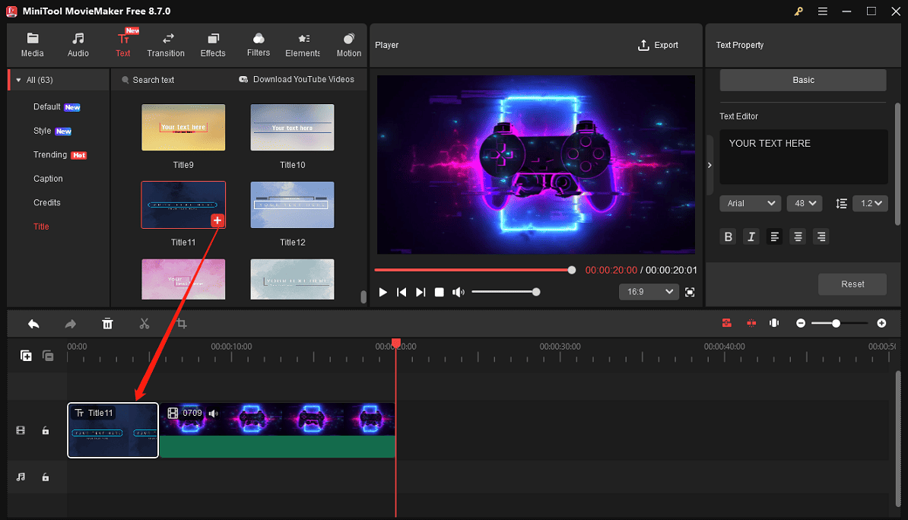
Task: Lock the video track
Action: coord(45,430)
